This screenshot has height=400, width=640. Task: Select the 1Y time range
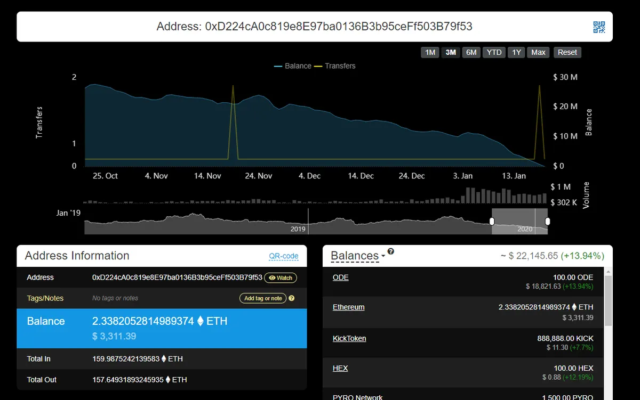click(516, 52)
